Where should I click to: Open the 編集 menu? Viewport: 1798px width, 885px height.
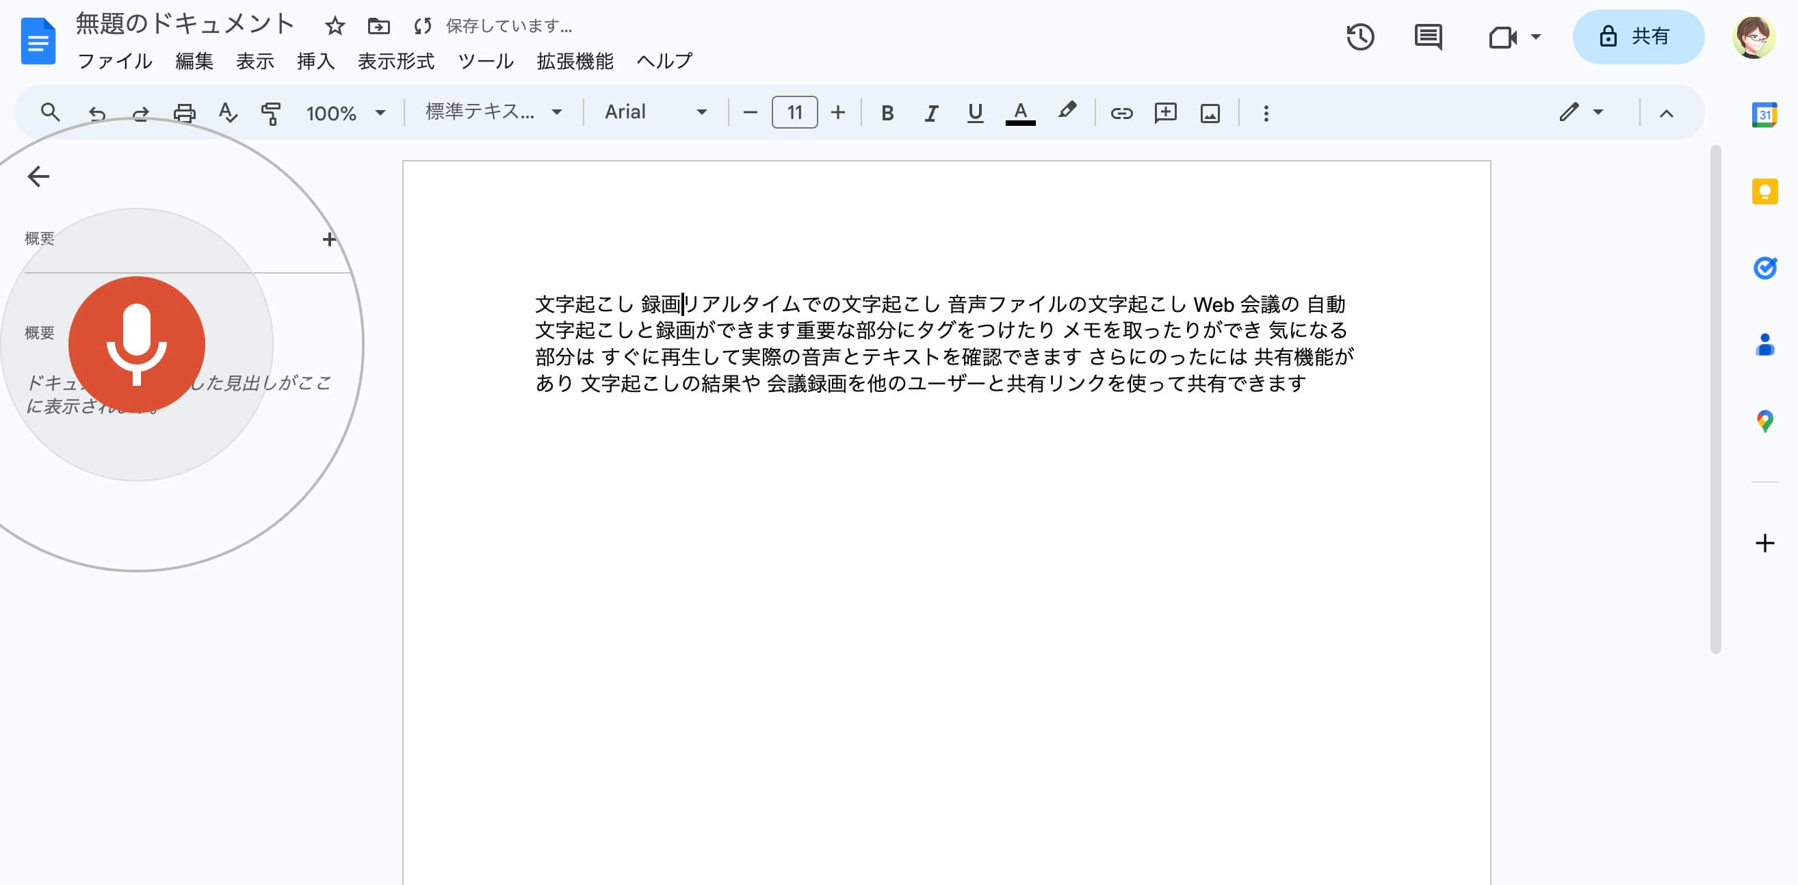194,62
